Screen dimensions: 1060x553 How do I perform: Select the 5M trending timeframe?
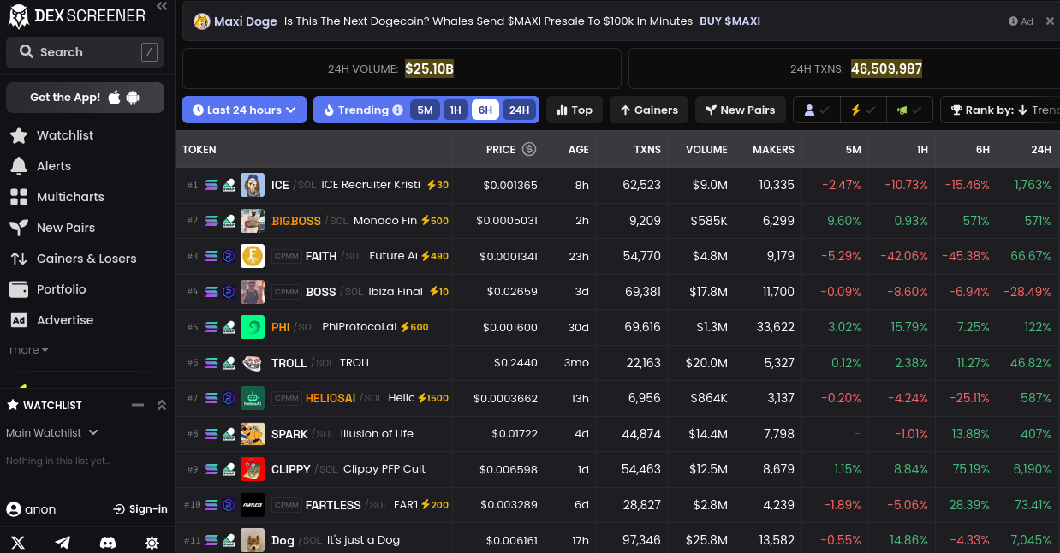(x=426, y=110)
